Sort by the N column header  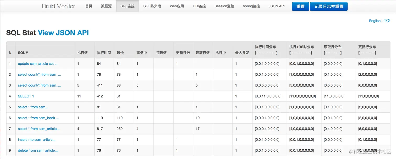(x=10, y=53)
